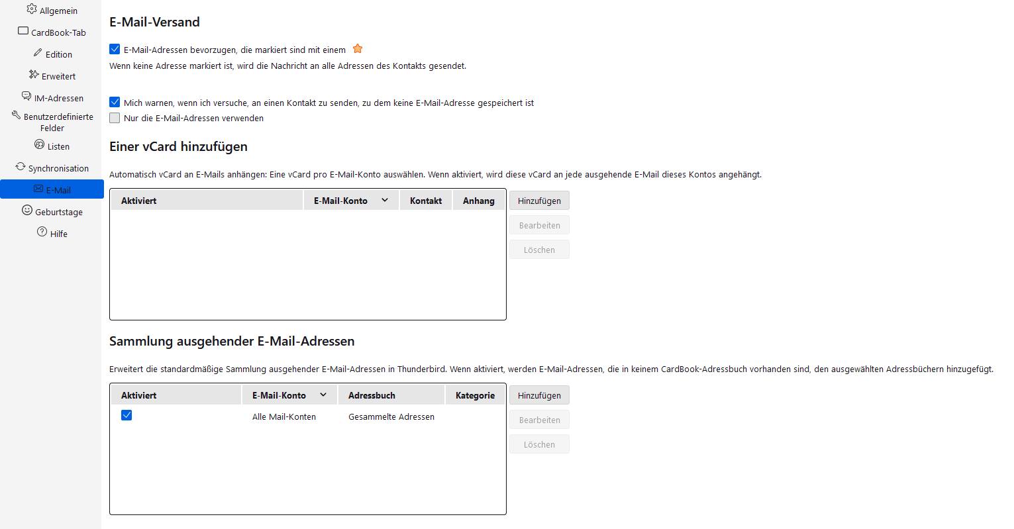1014x529 pixels.
Task: Expand E-Mail-Konto column chevron in vCard table
Action: click(x=385, y=200)
